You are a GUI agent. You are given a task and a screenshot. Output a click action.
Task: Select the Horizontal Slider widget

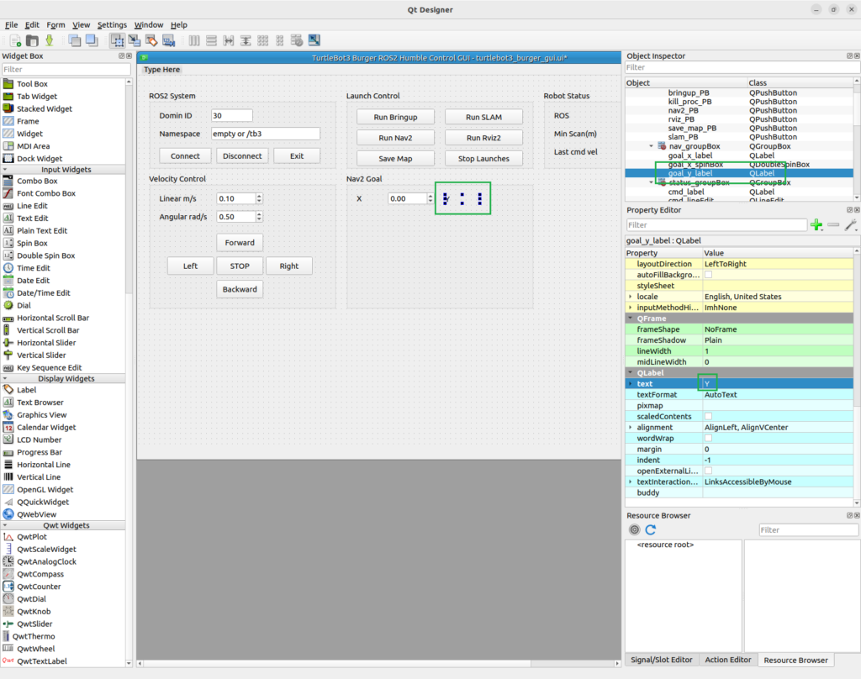click(46, 343)
